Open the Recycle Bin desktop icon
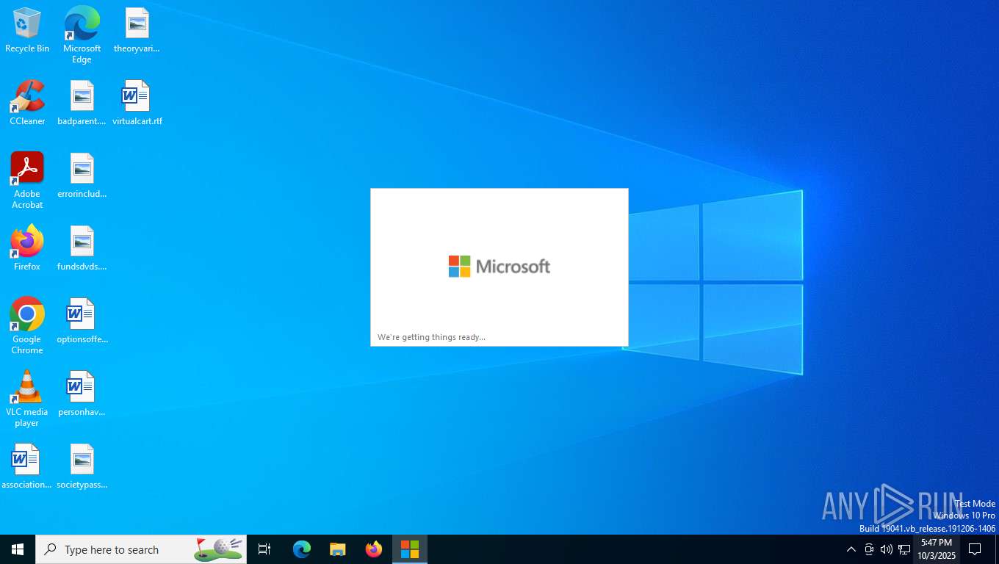 [x=27, y=31]
